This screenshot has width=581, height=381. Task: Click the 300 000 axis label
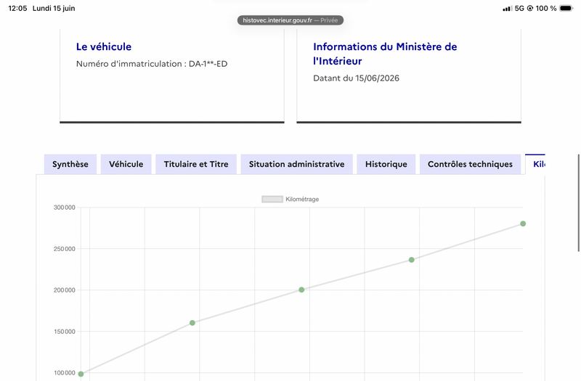click(x=65, y=208)
